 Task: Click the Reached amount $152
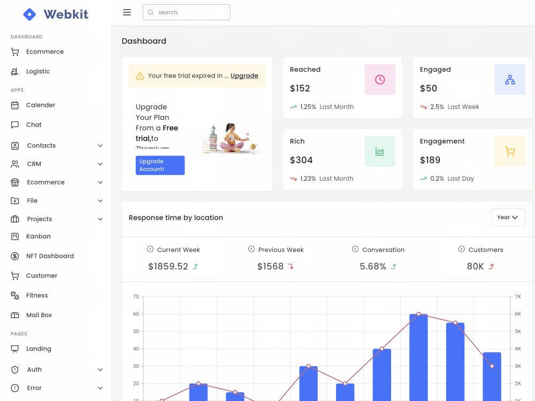click(x=300, y=89)
